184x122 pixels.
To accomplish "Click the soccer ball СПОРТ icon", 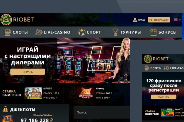I will 82,32.
